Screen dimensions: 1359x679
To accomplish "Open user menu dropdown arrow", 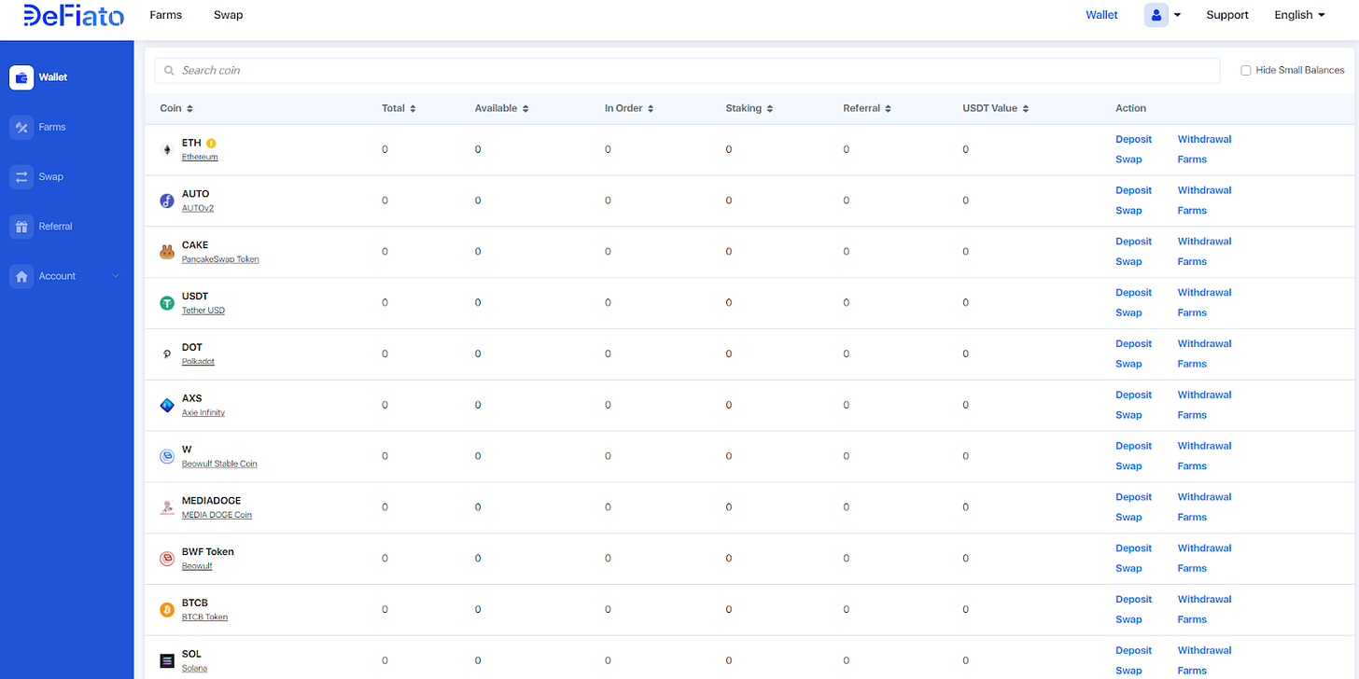I will click(1177, 15).
